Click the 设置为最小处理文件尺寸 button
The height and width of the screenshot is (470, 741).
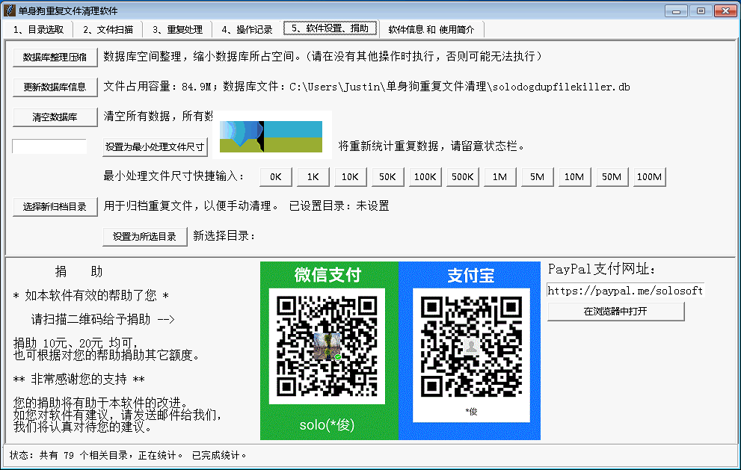155,147
